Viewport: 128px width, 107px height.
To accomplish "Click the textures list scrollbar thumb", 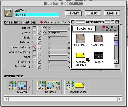I will pyautogui.click(x=116, y=43).
